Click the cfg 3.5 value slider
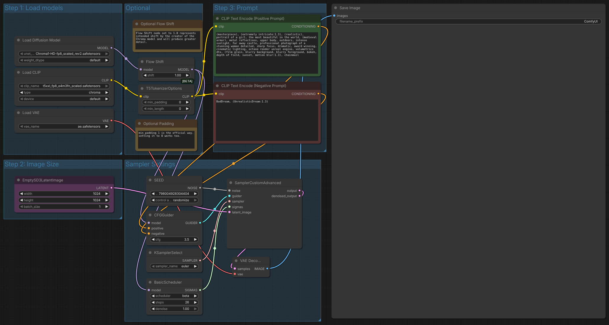Viewport: 609px width, 325px height. (x=174, y=240)
